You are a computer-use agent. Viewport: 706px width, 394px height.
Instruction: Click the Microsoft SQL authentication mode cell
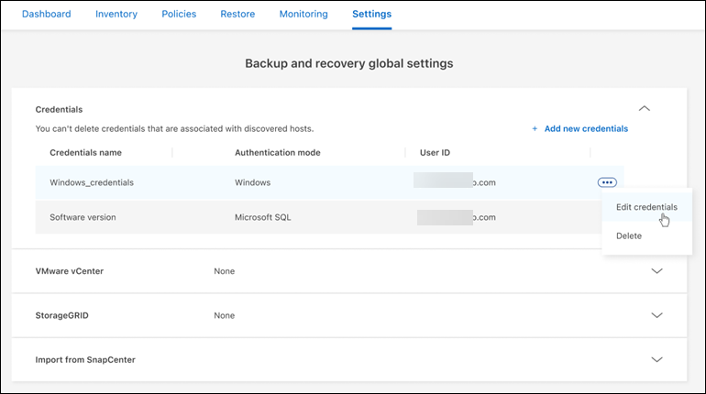(x=265, y=217)
